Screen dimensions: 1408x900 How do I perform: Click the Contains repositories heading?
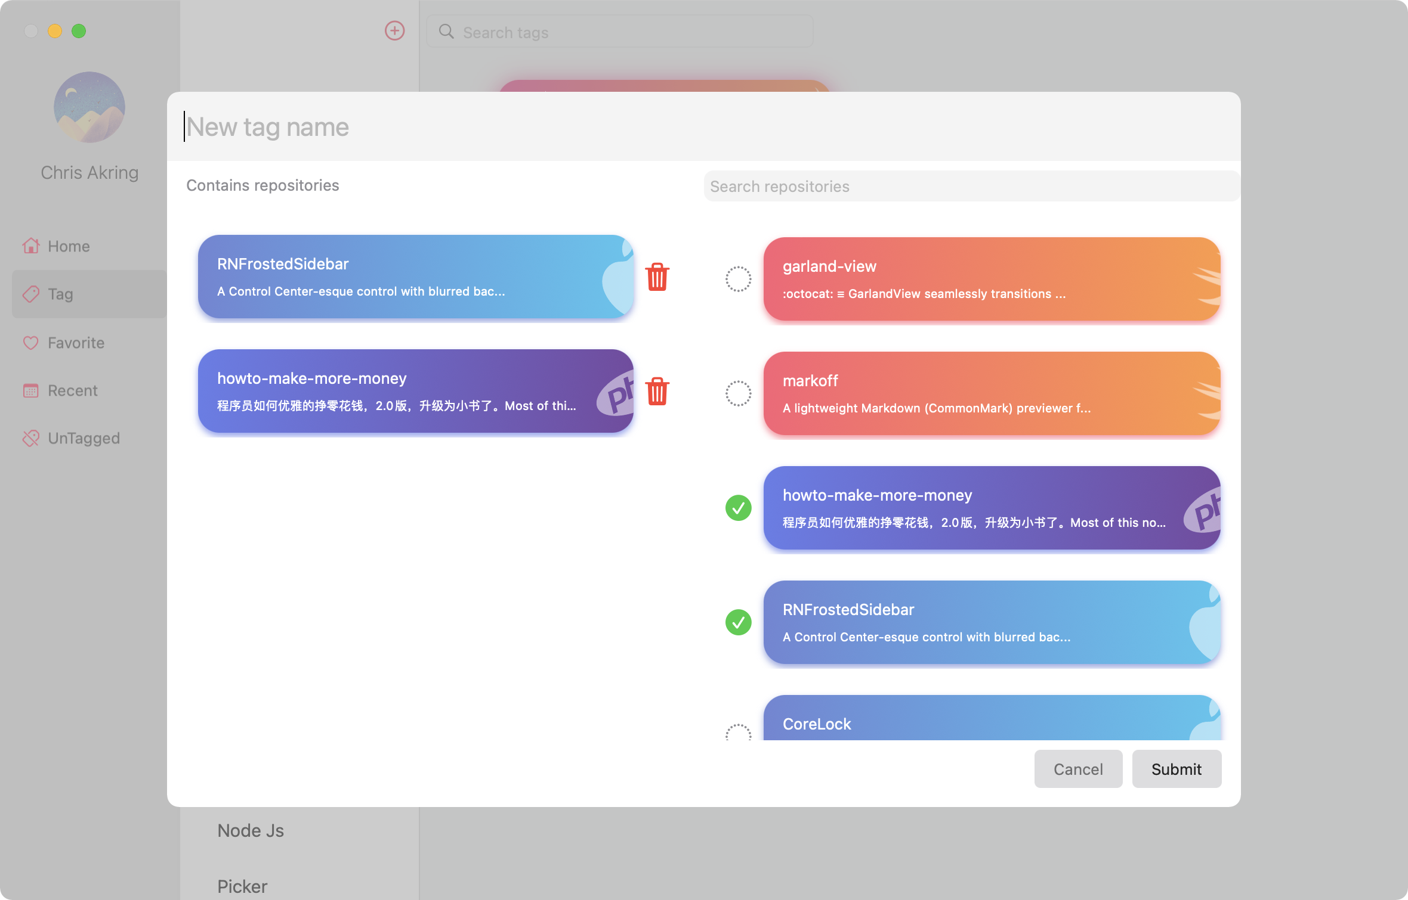point(263,185)
